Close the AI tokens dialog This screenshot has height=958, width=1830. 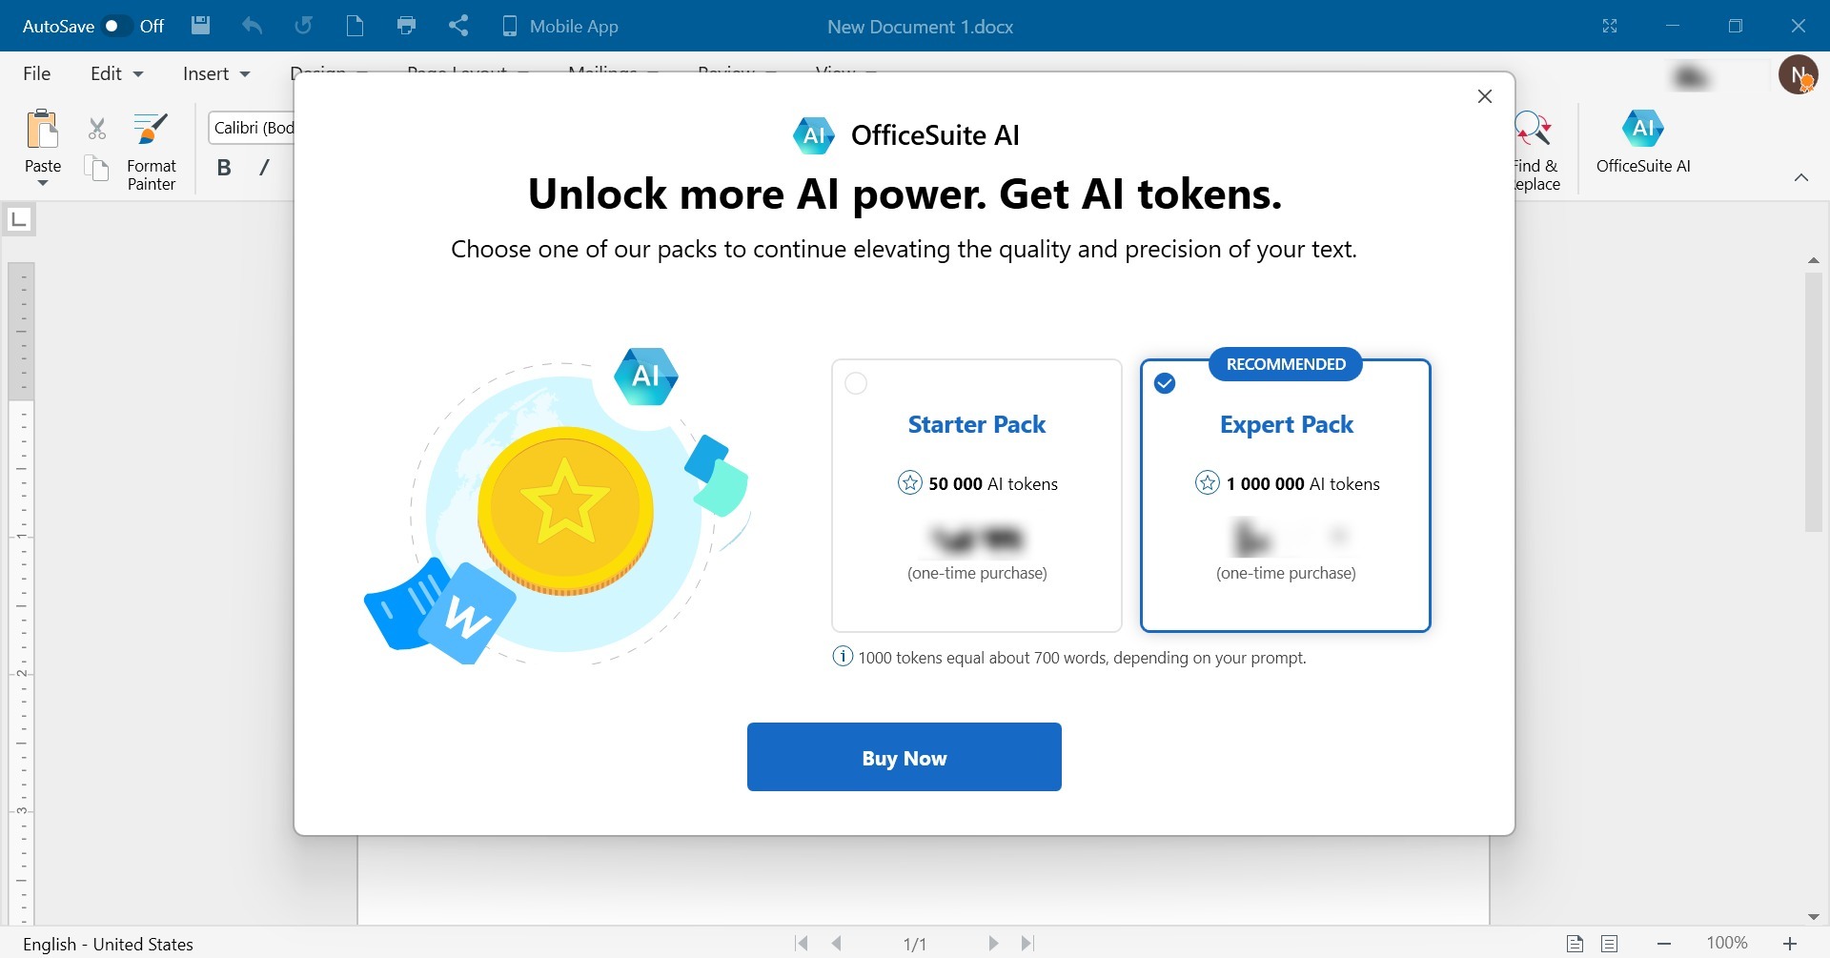(x=1484, y=96)
